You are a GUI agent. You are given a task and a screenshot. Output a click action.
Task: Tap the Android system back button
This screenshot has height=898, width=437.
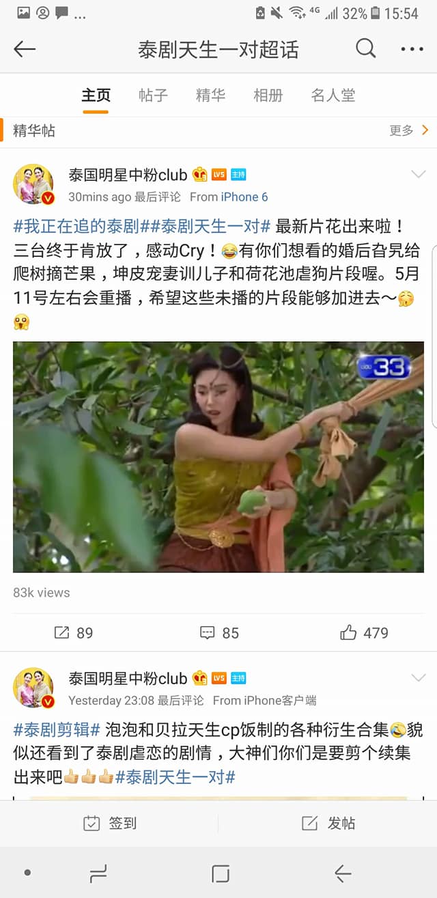[343, 873]
